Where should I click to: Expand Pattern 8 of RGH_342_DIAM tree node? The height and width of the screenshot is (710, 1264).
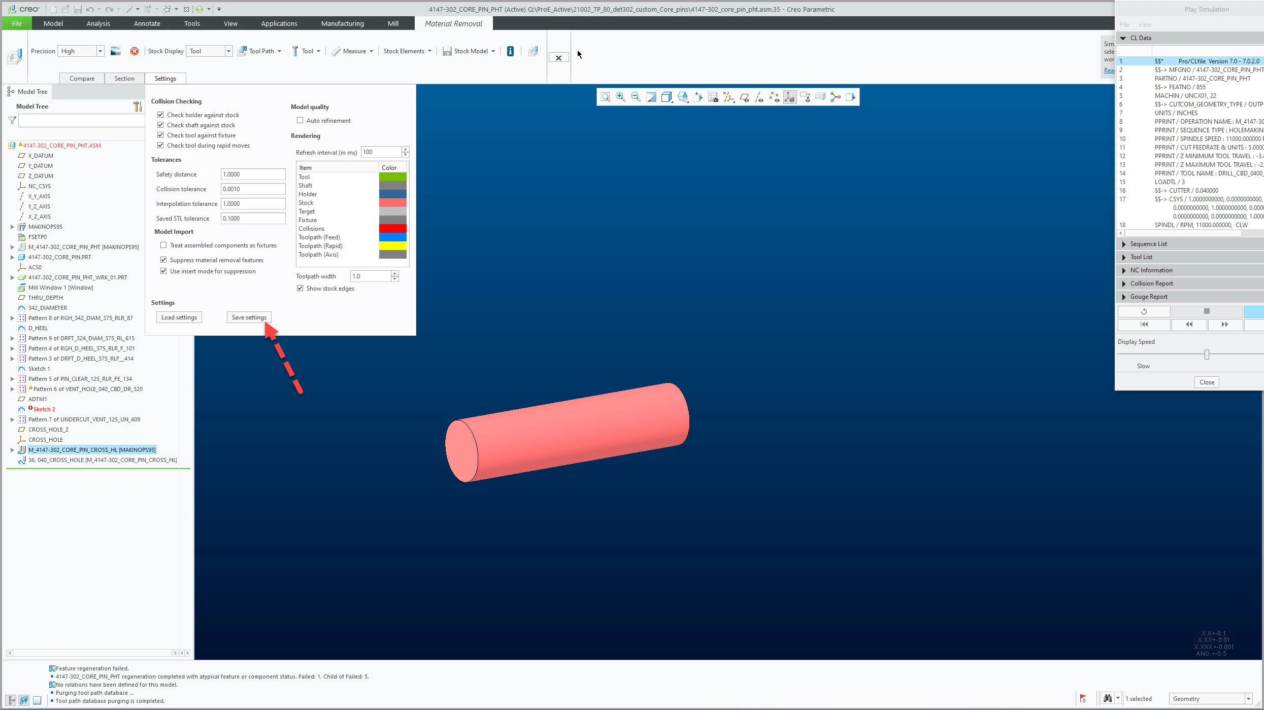[x=12, y=318]
